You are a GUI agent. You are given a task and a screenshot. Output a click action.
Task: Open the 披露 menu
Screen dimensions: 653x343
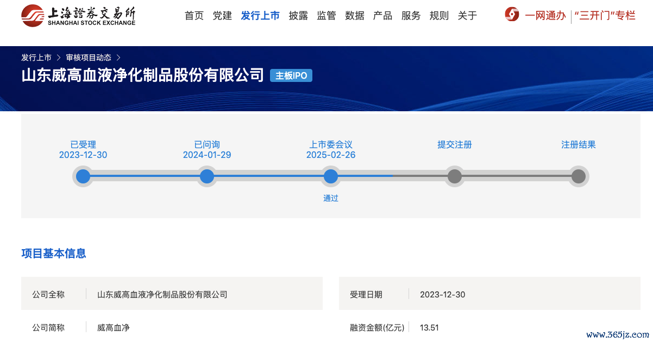click(x=298, y=16)
